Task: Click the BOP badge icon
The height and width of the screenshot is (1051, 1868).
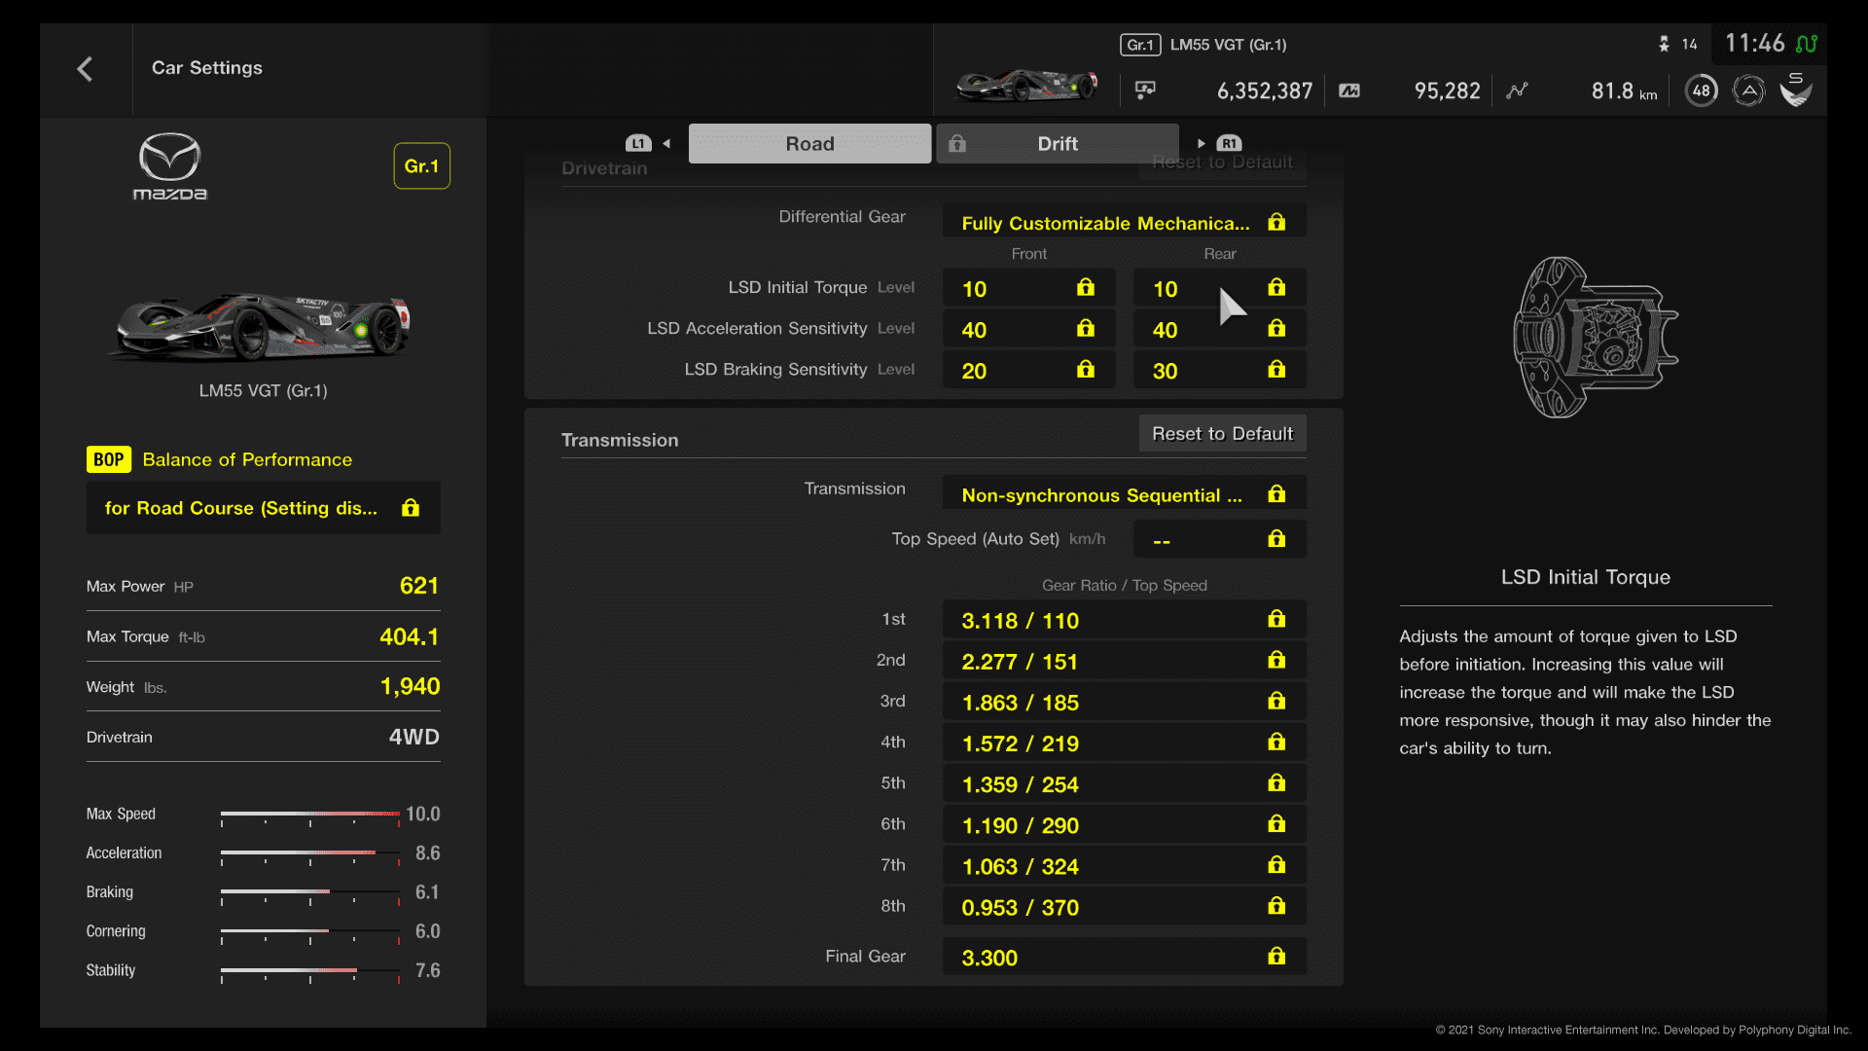Action: point(109,459)
